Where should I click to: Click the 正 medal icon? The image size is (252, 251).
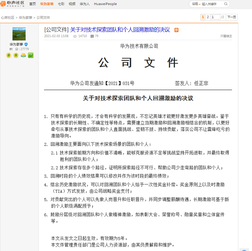tap(9, 55)
